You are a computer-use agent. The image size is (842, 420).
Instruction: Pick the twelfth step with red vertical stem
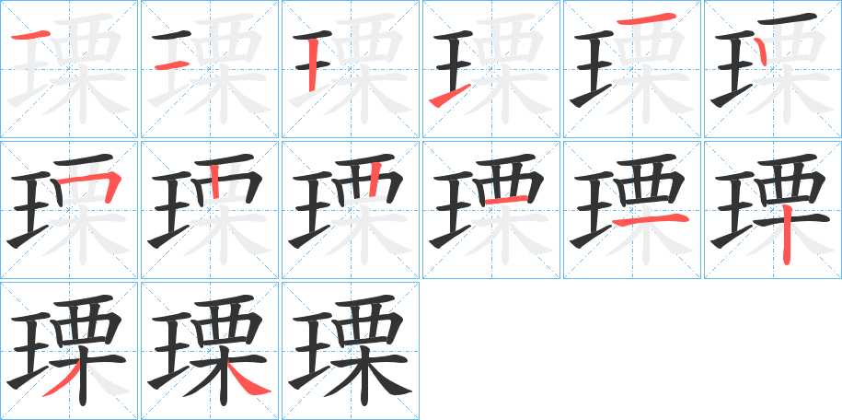click(773, 210)
